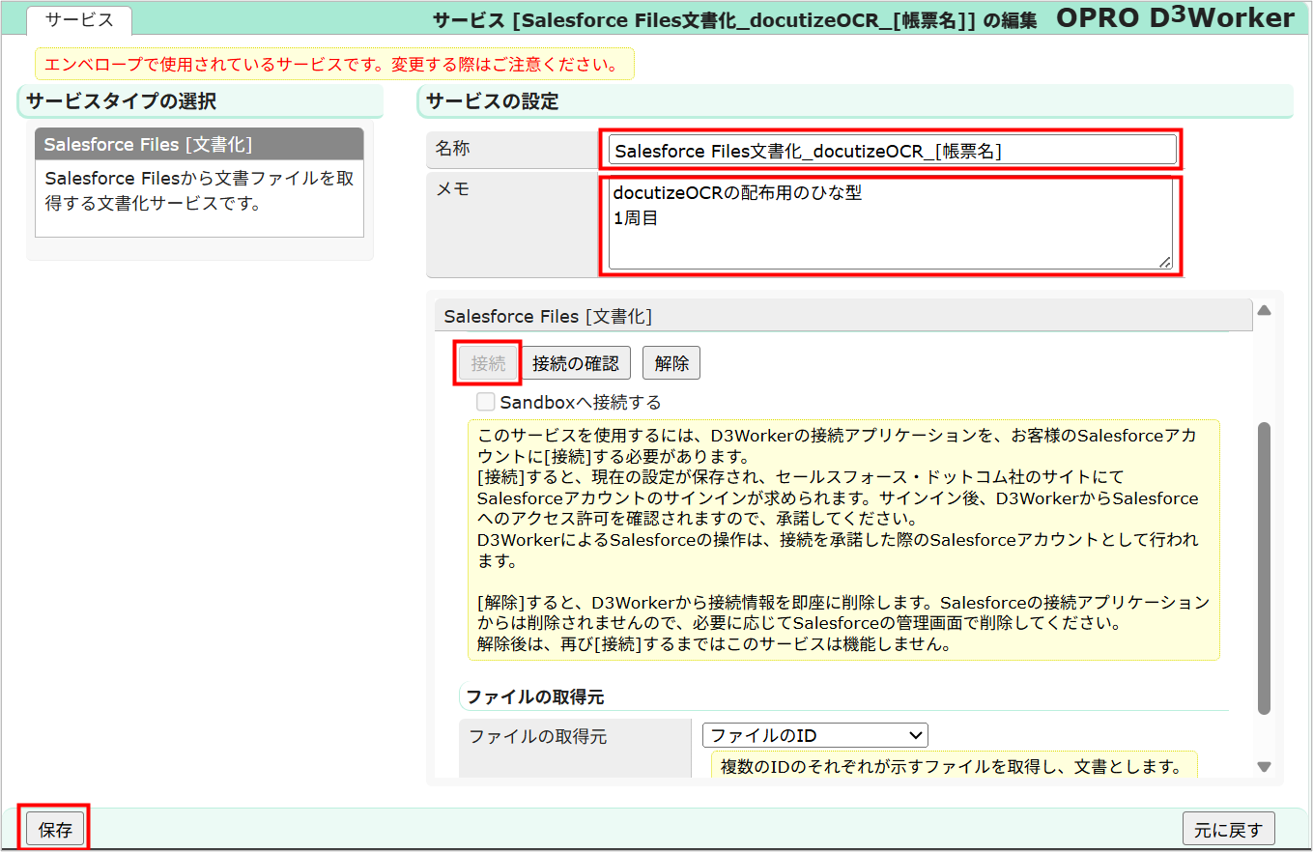
Task: Disconnect Salesforce using the 解除 button
Action: (x=671, y=362)
